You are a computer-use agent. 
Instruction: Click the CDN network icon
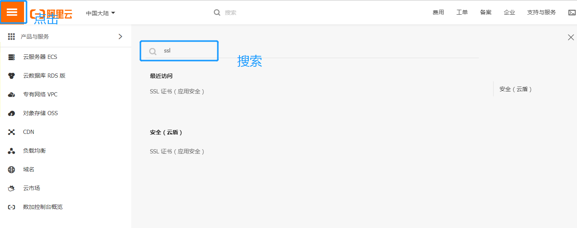(12, 132)
